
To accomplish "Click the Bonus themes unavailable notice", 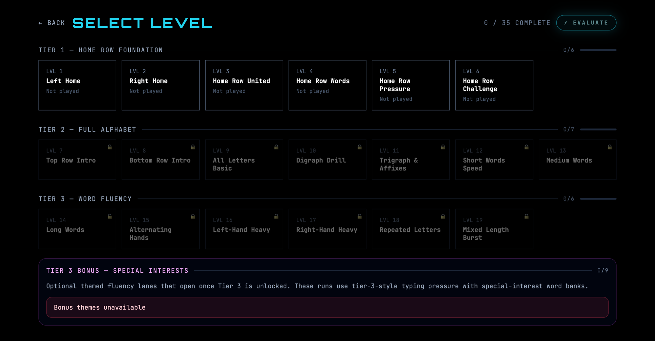I will pos(327,307).
